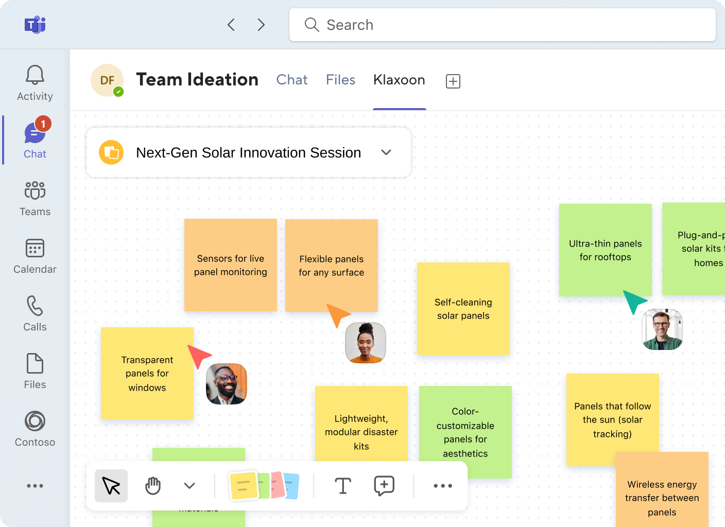Open the Activity panel in Teams
The height and width of the screenshot is (527, 725).
click(34, 82)
